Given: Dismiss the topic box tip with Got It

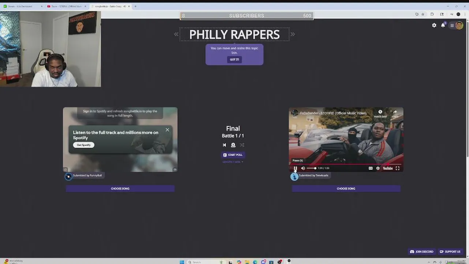Looking at the screenshot, I should click(234, 59).
